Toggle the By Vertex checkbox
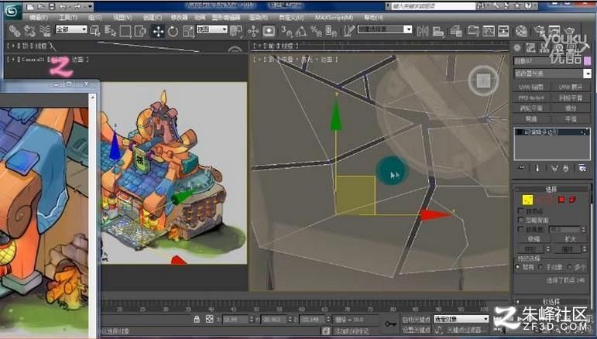 pos(521,211)
